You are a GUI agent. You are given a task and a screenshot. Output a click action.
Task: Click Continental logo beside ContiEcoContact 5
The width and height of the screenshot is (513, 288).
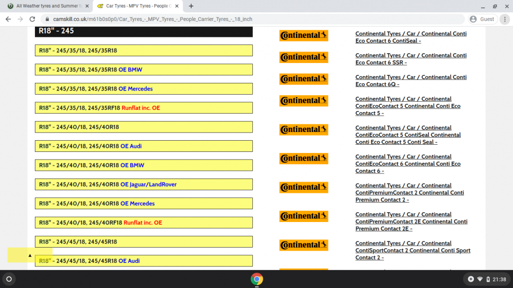pyautogui.click(x=304, y=101)
